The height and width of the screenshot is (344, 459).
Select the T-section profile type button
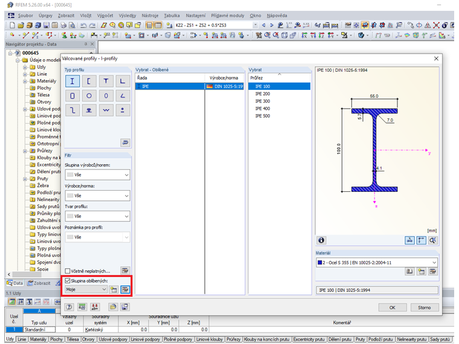(106, 81)
